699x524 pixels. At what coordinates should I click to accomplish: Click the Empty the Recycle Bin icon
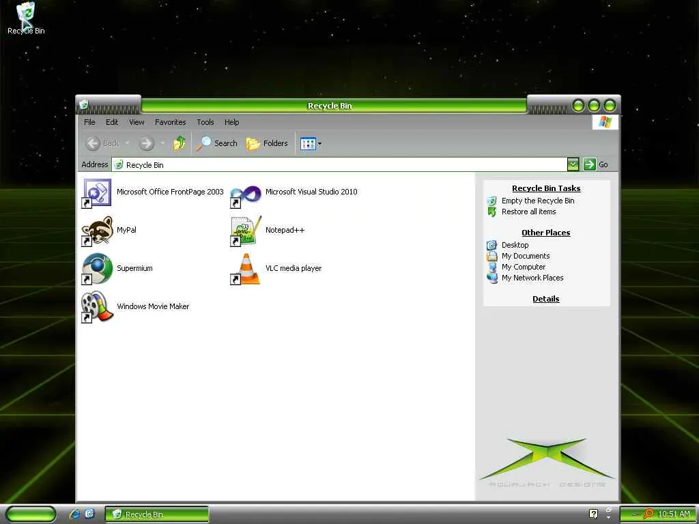tap(491, 201)
